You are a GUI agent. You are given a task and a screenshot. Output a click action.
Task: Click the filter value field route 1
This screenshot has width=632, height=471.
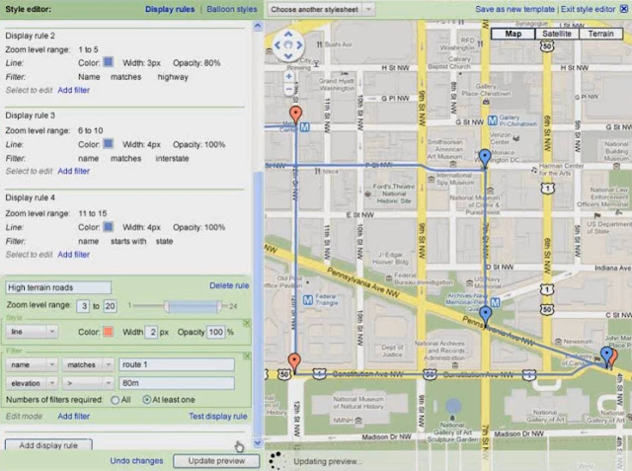coord(177,364)
